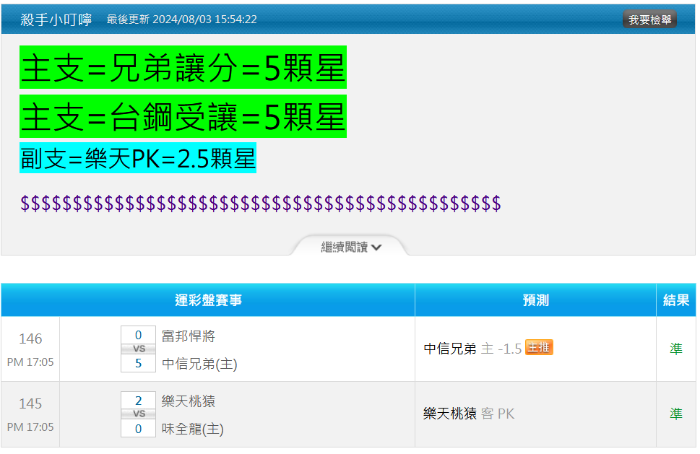This screenshot has height=454, width=700.
Task: Expand the post with 繼續閱讀
Action: (350, 247)
